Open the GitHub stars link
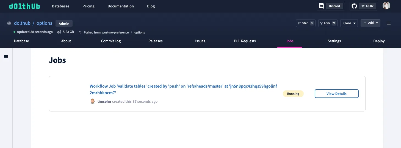This screenshot has width=401, height=148. pos(364,6)
